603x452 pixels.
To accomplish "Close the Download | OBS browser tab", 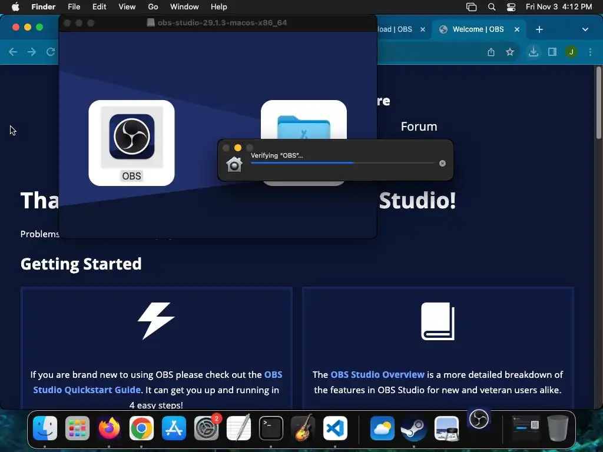I will [423, 29].
